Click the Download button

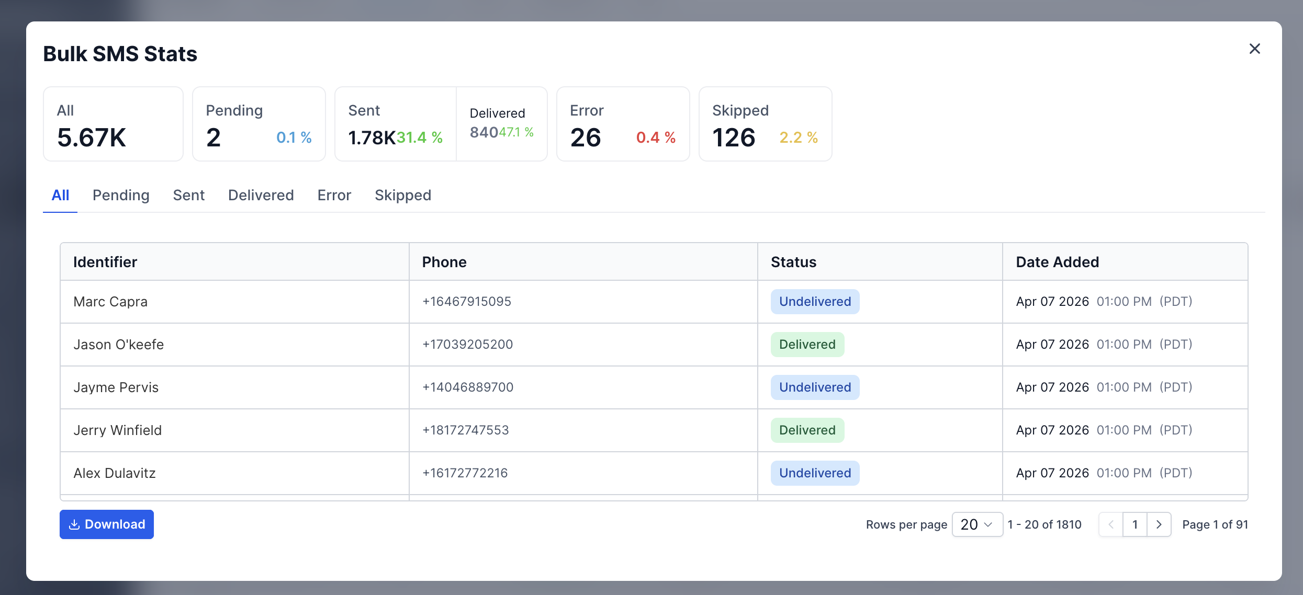[x=107, y=524]
